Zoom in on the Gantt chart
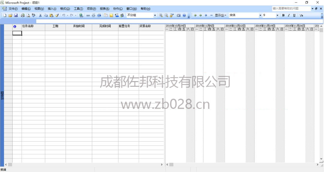Screen dimensions: 324x172 [161, 16]
